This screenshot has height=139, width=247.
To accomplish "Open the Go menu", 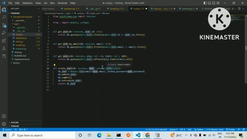I will click(x=46, y=3).
